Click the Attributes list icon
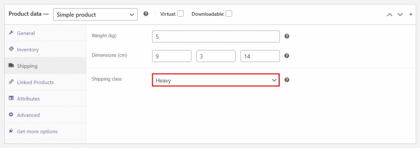The width and height of the screenshot is (420, 148). coord(11,98)
